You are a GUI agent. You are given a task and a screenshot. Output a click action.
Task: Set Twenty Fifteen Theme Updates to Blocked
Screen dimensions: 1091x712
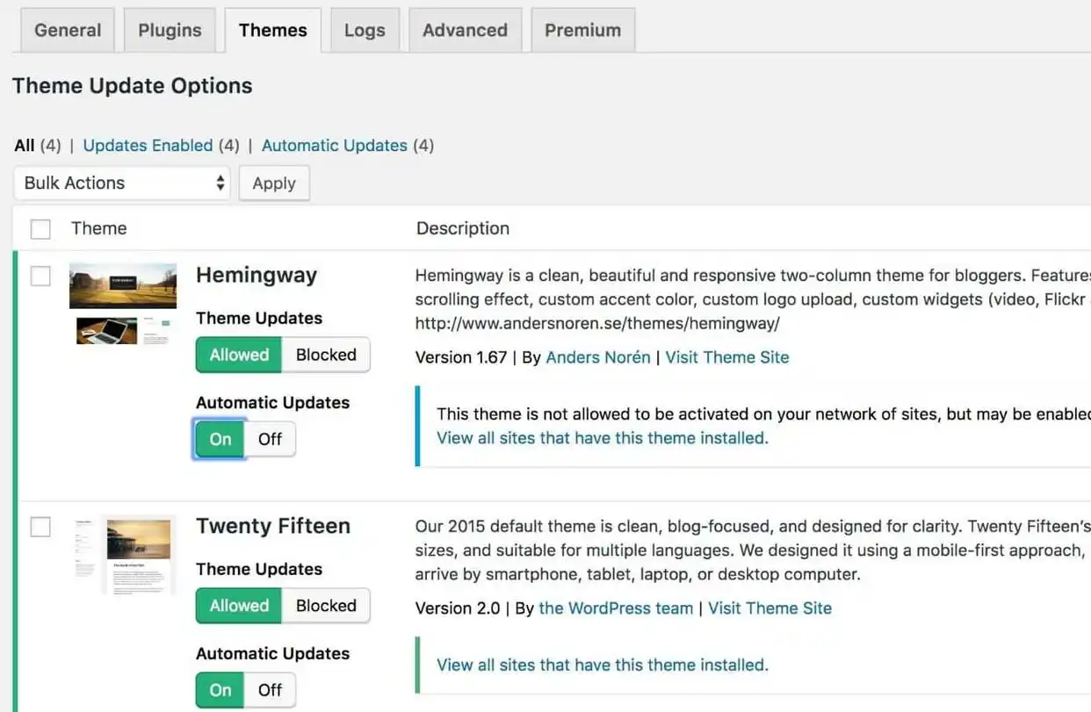[x=326, y=606]
